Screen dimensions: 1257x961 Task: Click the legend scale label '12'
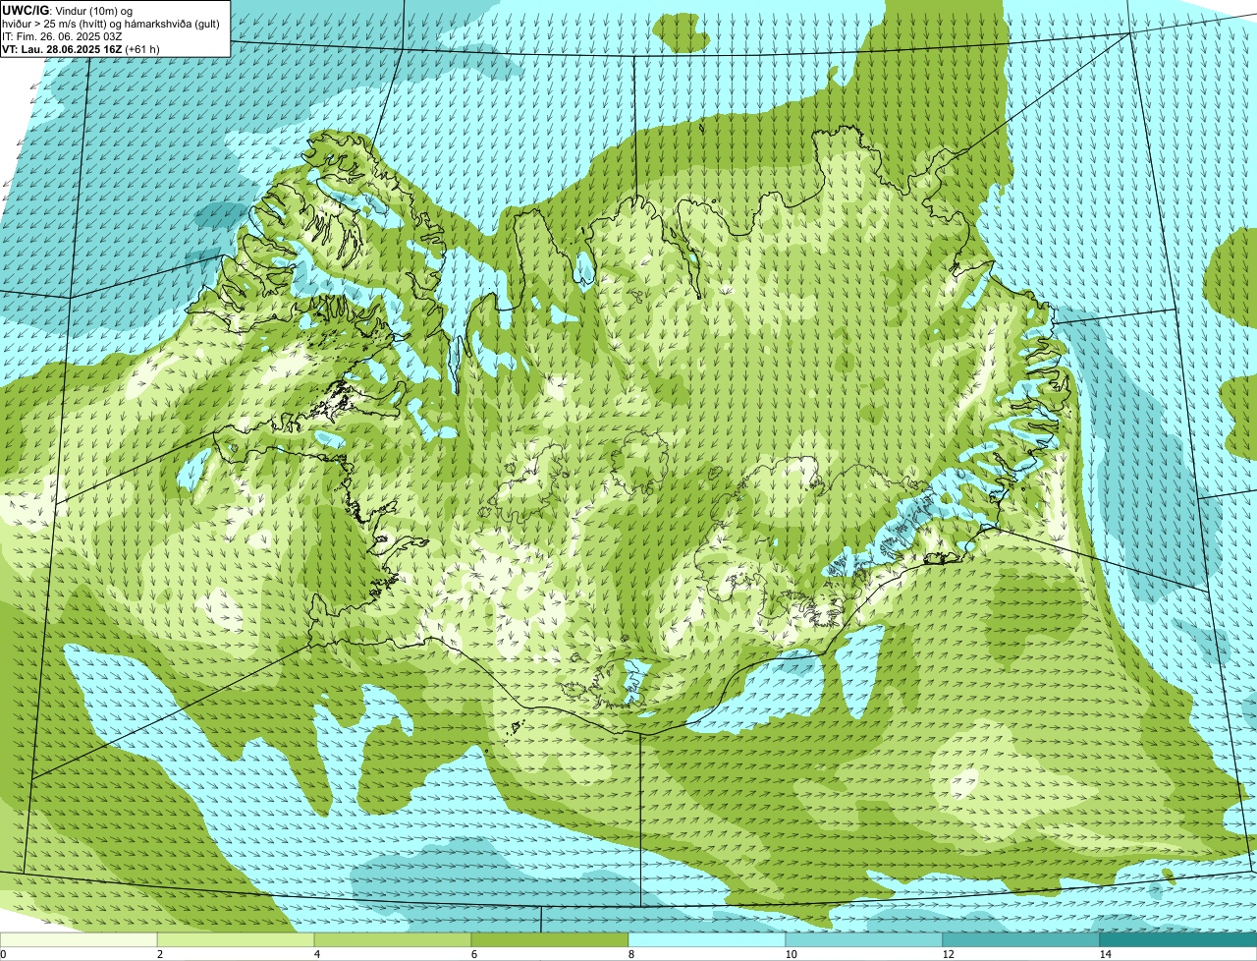click(947, 954)
